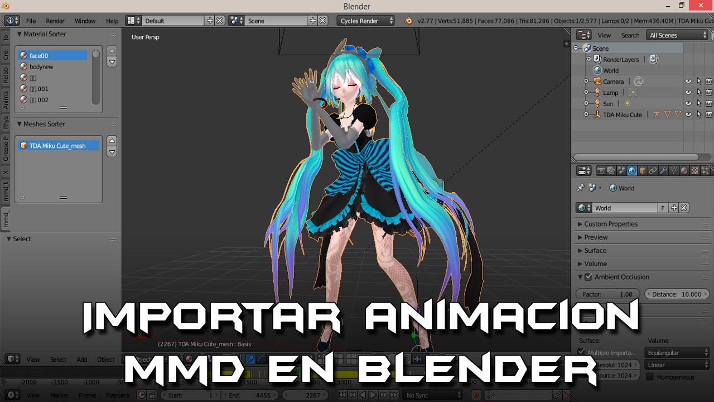The image size is (714, 402).
Task: Open the Render properties tab
Action: pos(601,171)
